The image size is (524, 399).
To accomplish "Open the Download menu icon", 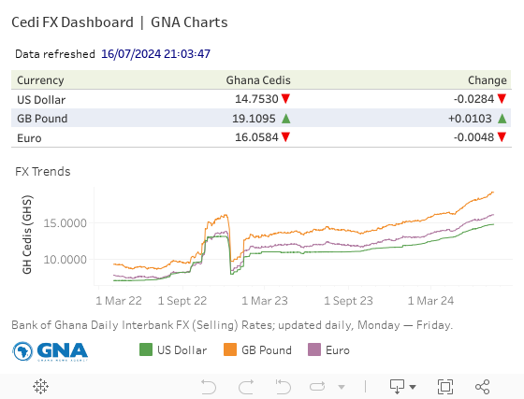I will (x=397, y=387).
